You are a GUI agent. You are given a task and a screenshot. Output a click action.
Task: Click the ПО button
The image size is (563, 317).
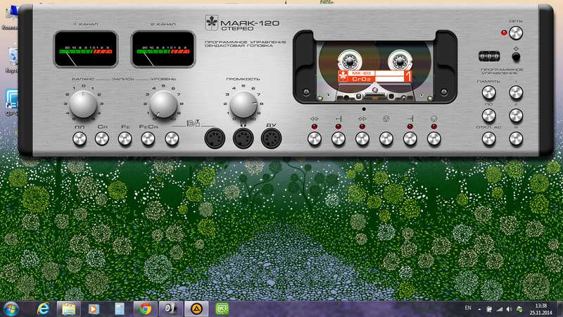pos(488,116)
